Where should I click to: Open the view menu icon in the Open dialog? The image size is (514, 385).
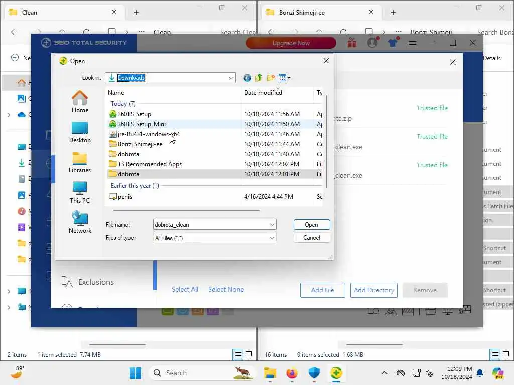click(x=284, y=78)
